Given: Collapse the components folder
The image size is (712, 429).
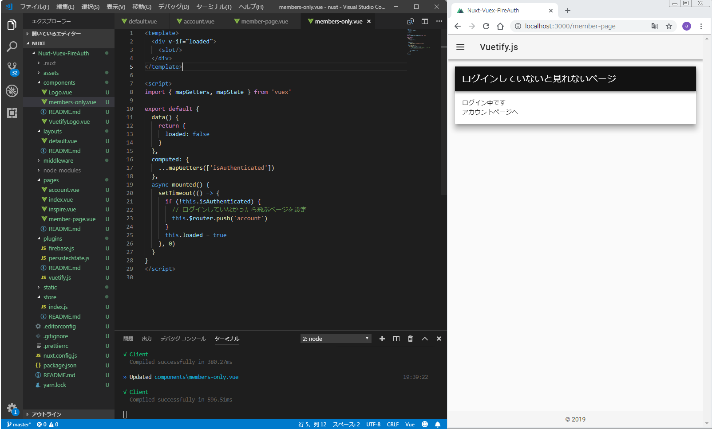Looking at the screenshot, I should click(x=59, y=82).
